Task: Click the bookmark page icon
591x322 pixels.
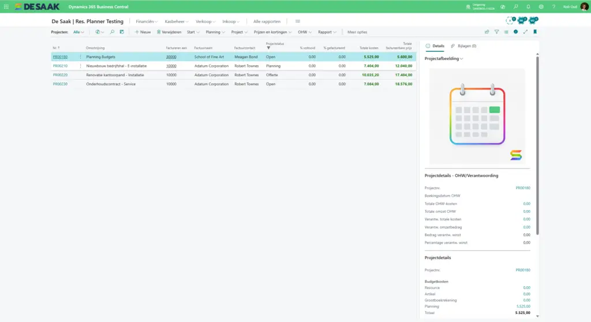Action: (x=535, y=32)
